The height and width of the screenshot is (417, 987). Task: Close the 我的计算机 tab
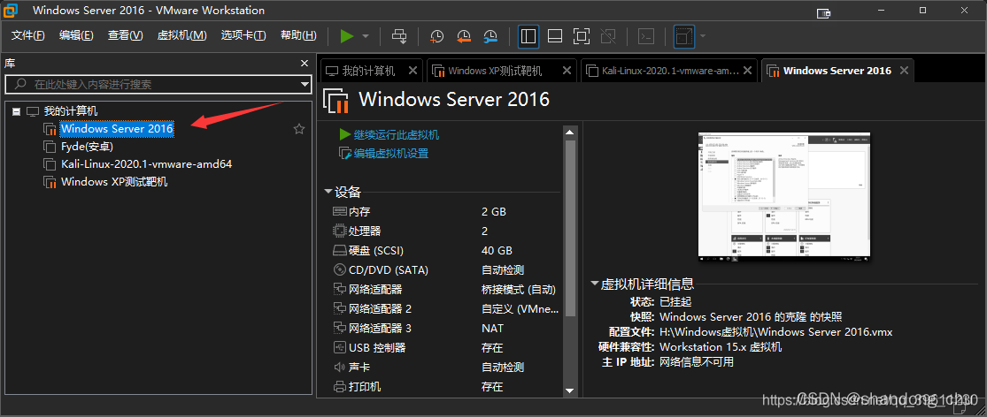(x=413, y=71)
